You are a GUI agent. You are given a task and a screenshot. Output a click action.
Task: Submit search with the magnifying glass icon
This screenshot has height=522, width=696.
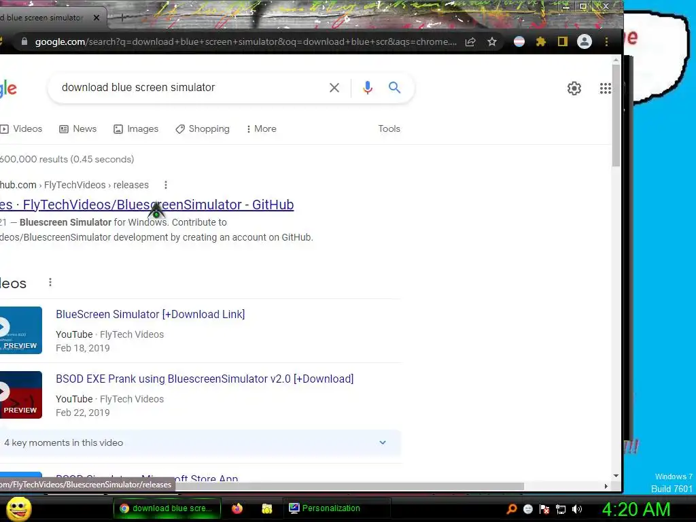[x=394, y=88]
